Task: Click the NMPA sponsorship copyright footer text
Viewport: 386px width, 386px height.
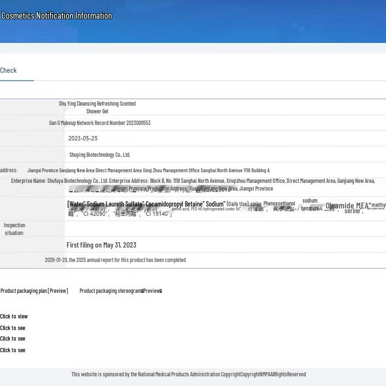Action: tap(189, 374)
